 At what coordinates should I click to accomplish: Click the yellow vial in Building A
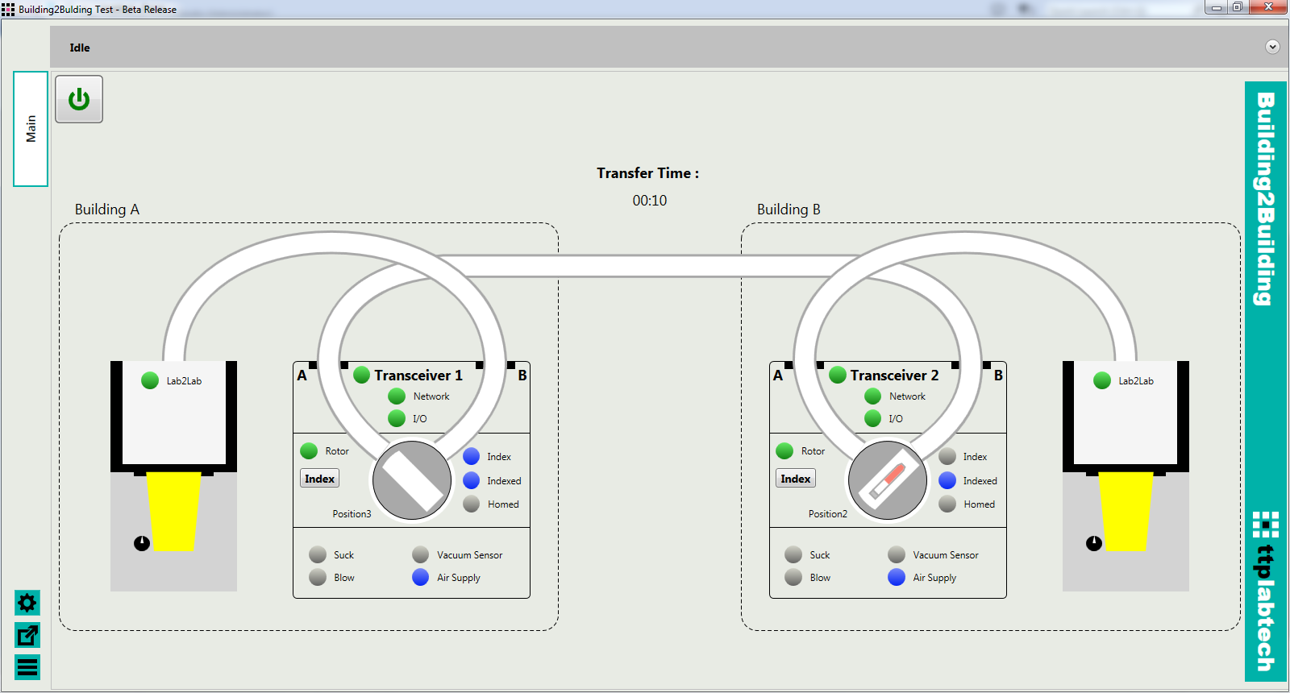(173, 511)
